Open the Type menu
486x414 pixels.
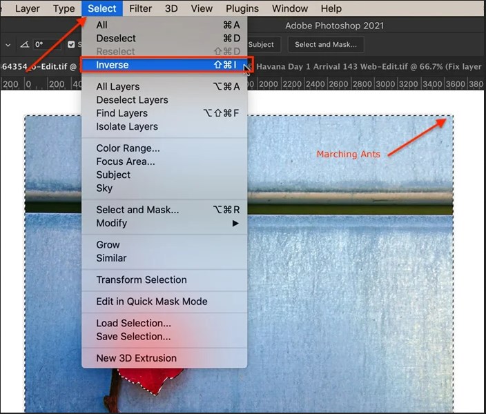[64, 8]
